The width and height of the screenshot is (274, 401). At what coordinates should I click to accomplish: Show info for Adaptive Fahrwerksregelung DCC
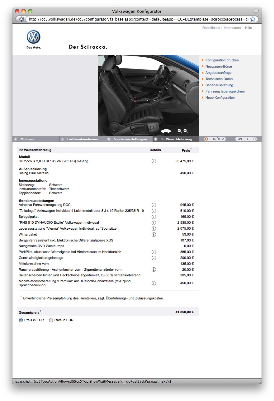pos(154,205)
